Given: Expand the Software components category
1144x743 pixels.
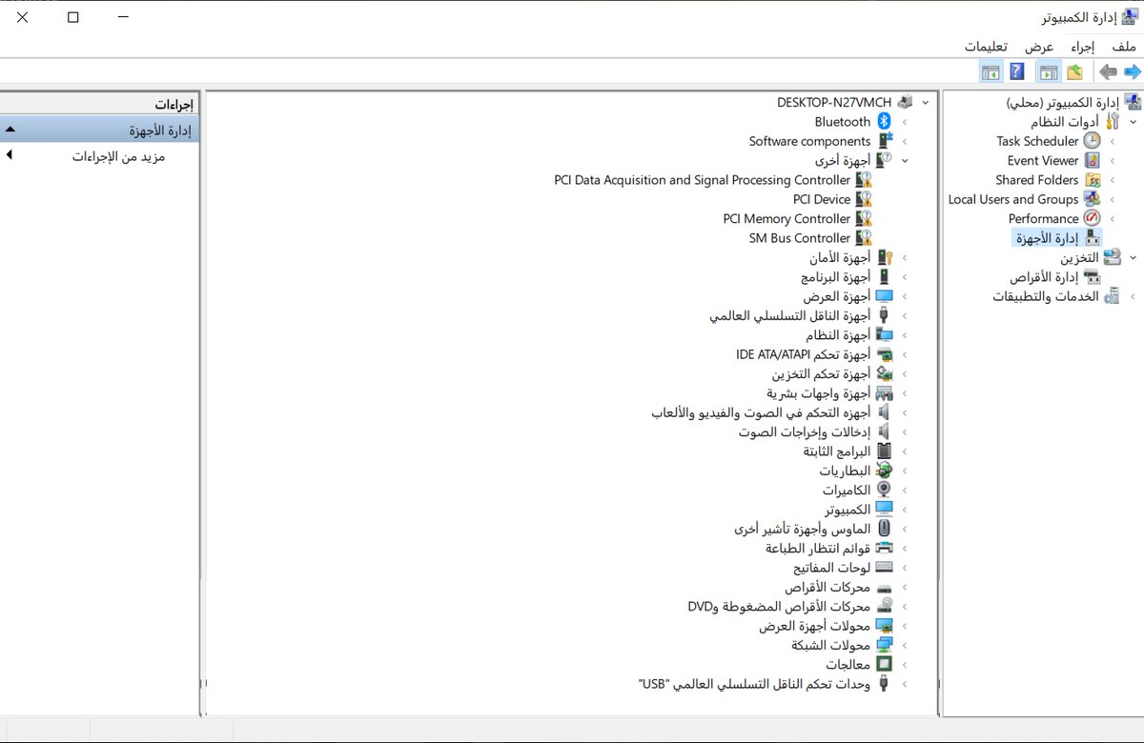Looking at the screenshot, I should coord(904,141).
